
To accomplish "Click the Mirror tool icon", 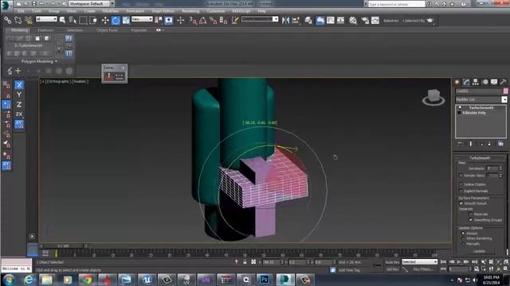I will 285,21.
